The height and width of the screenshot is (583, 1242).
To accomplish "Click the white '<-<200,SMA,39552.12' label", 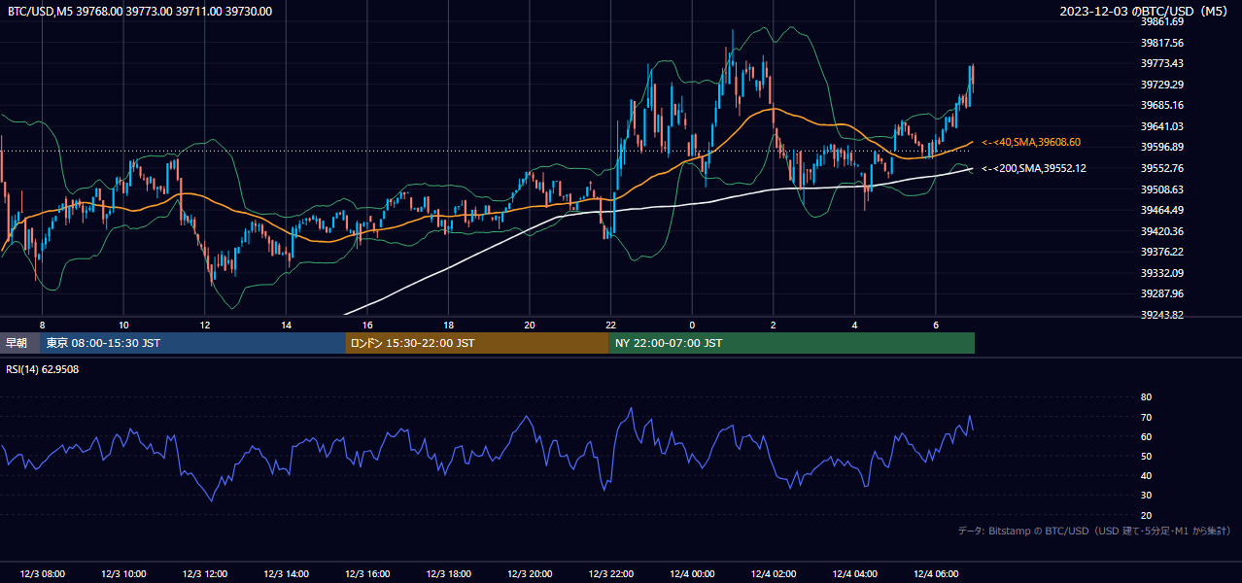I will (x=1034, y=168).
